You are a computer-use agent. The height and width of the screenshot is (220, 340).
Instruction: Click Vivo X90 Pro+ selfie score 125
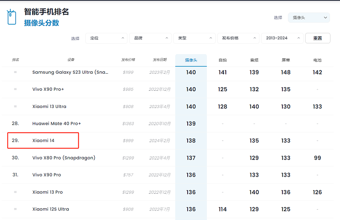pyautogui.click(x=223, y=89)
